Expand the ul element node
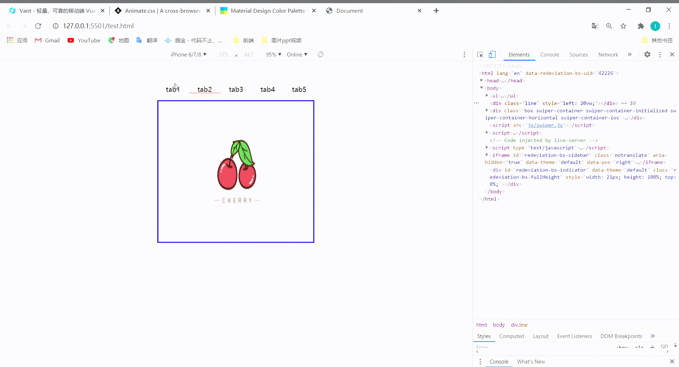679x367 pixels. (x=487, y=95)
